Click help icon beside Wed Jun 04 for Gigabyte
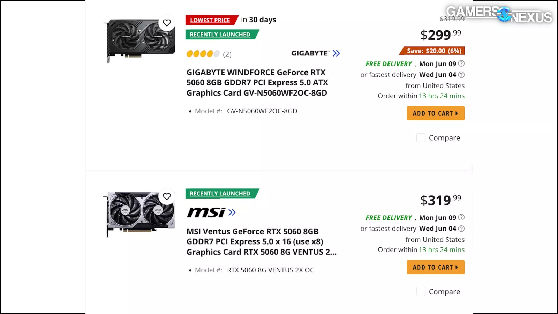 (461, 75)
